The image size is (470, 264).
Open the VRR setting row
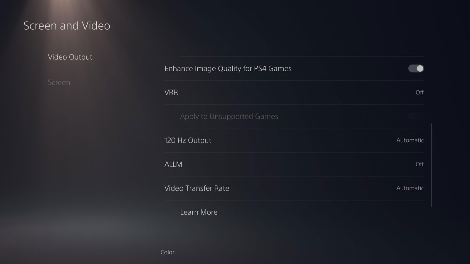[294, 92]
